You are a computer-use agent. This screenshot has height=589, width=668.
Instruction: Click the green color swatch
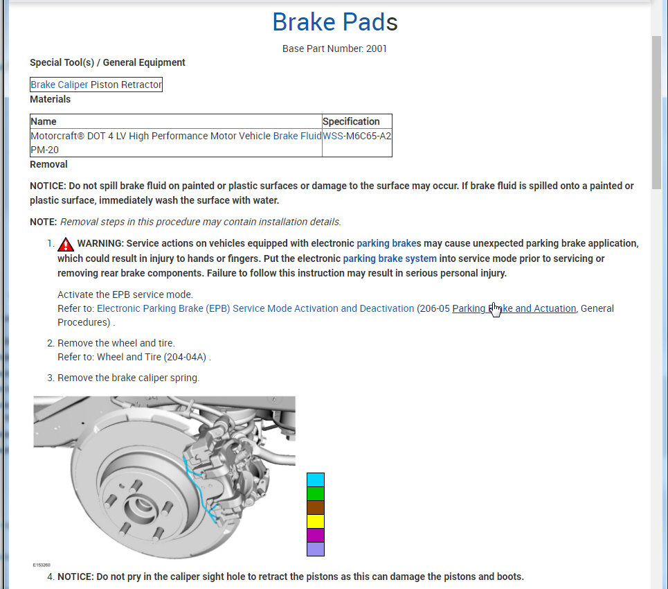(x=316, y=493)
